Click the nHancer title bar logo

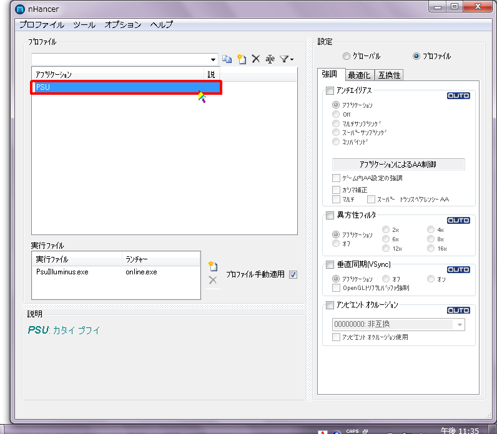click(x=19, y=9)
